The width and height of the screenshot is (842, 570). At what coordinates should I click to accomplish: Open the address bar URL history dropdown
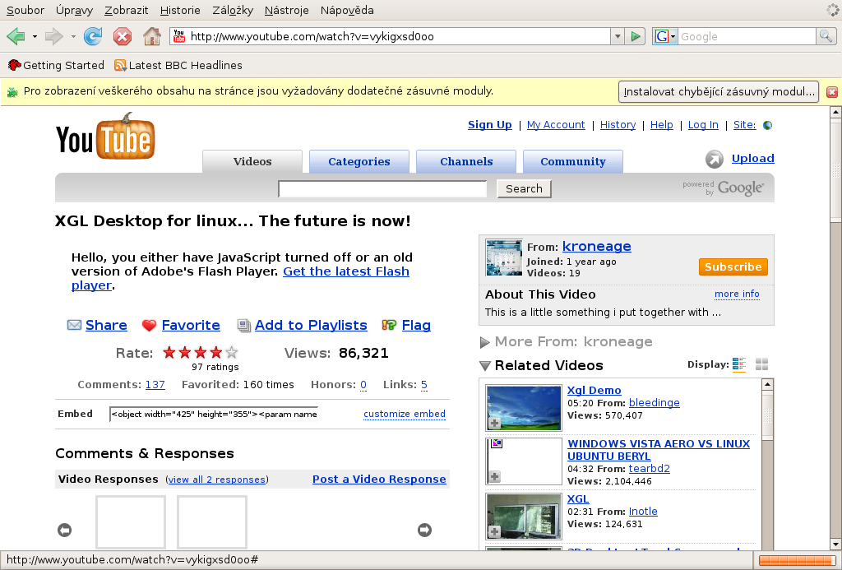[x=618, y=36]
